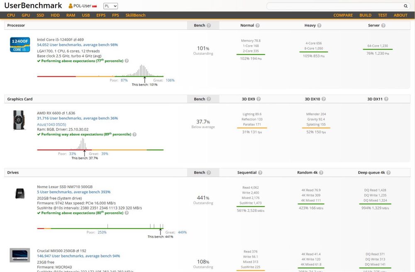415x272 pixels.
Task: Click the search input field
Action: click(x=335, y=6)
